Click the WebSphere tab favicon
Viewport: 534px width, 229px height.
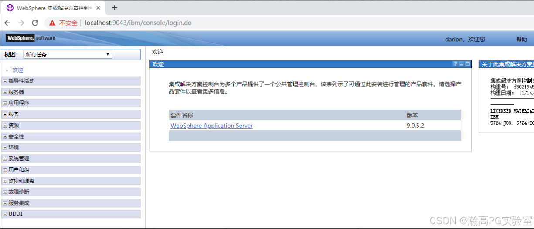(10, 8)
